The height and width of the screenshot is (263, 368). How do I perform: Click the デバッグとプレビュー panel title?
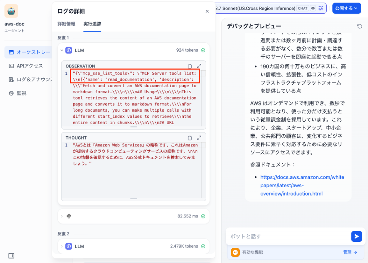tap(254, 26)
